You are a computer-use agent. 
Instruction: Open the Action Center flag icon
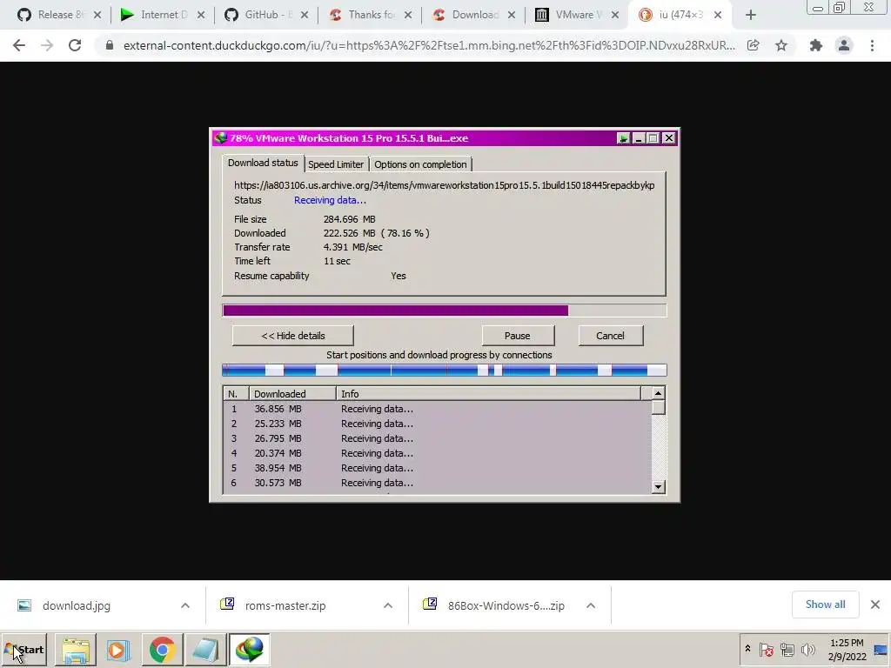[766, 649]
